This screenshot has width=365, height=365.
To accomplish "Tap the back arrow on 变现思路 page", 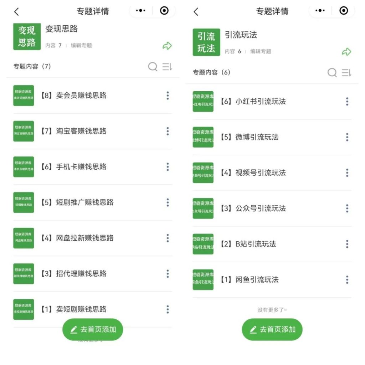I will click(x=17, y=11).
